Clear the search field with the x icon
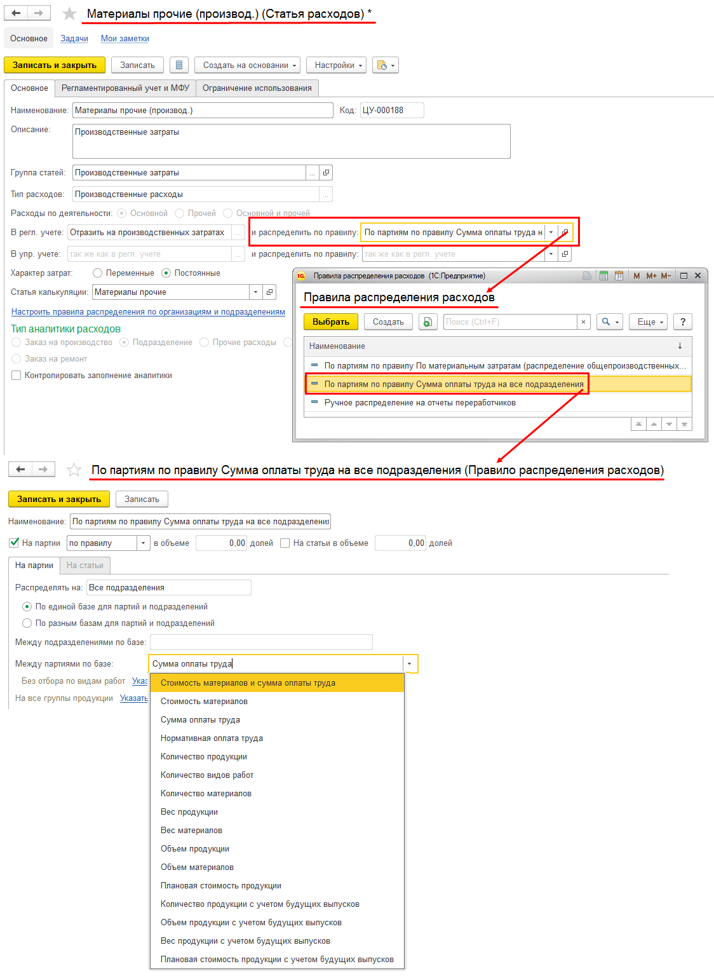The width and height of the screenshot is (714, 978). pyautogui.click(x=583, y=322)
